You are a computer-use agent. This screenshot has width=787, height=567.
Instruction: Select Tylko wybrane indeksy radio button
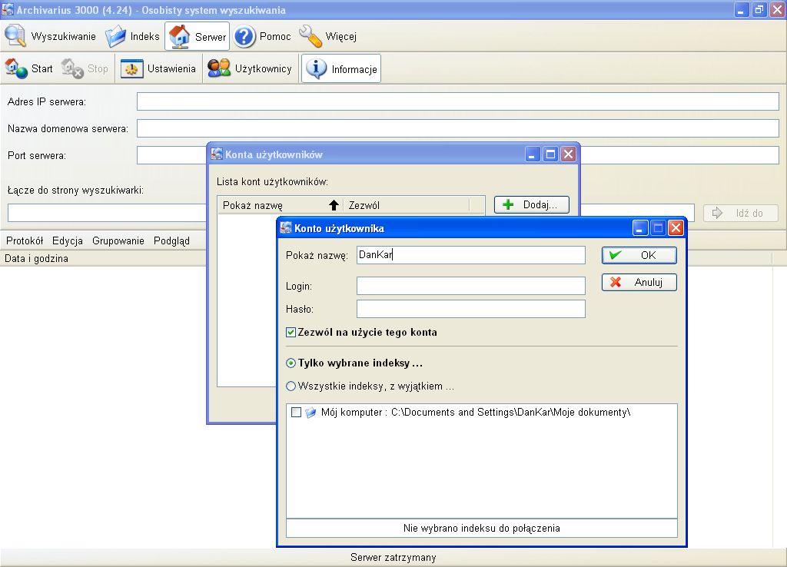click(x=291, y=363)
